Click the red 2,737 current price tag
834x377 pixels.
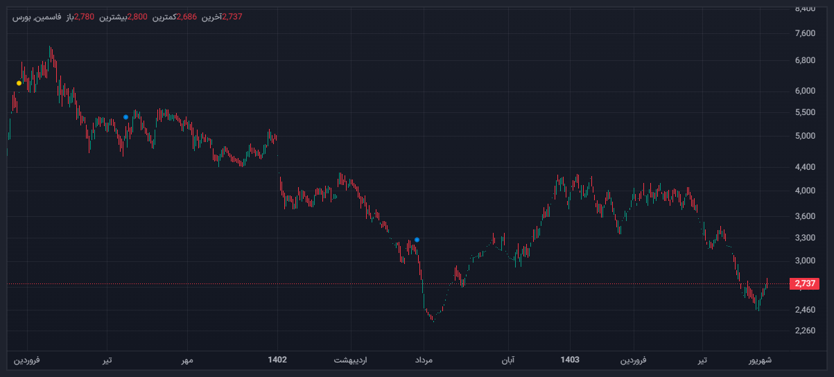[805, 283]
